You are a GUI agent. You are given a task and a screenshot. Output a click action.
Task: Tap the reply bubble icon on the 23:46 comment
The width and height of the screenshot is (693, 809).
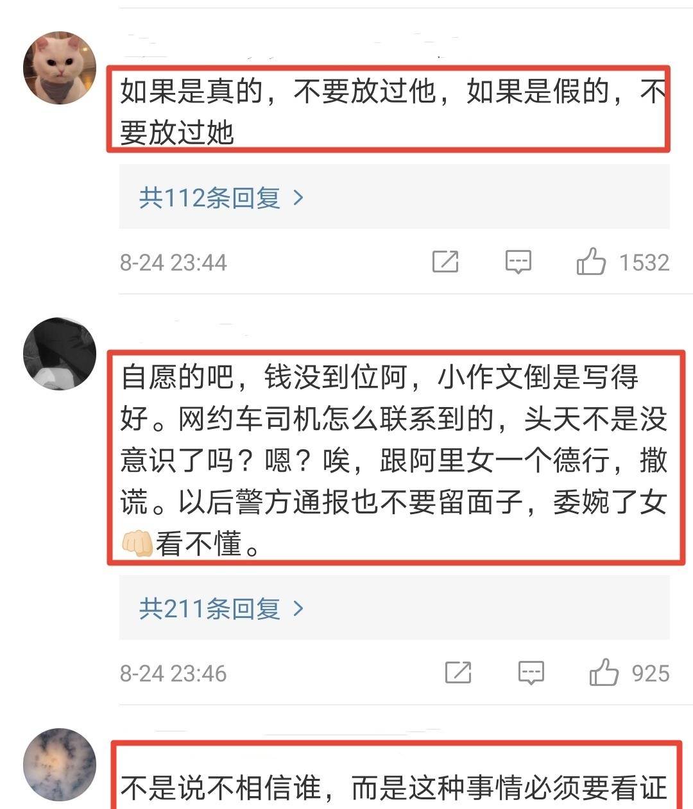[531, 672]
